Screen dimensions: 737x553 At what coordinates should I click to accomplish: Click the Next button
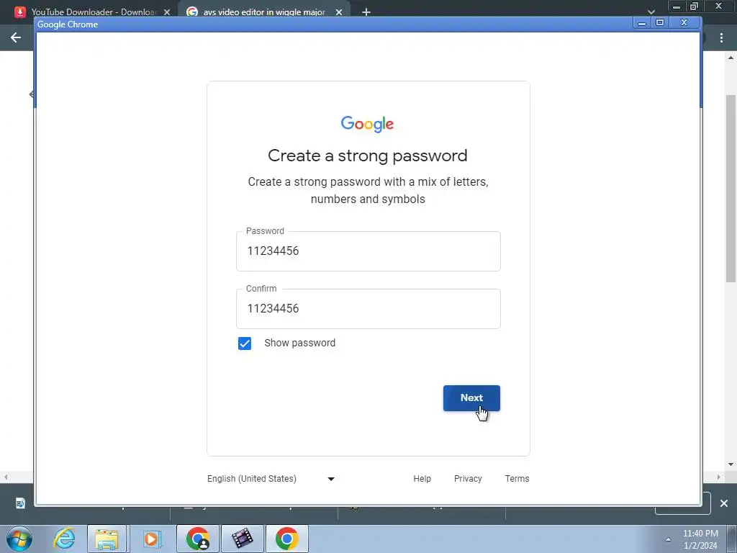[x=471, y=397]
